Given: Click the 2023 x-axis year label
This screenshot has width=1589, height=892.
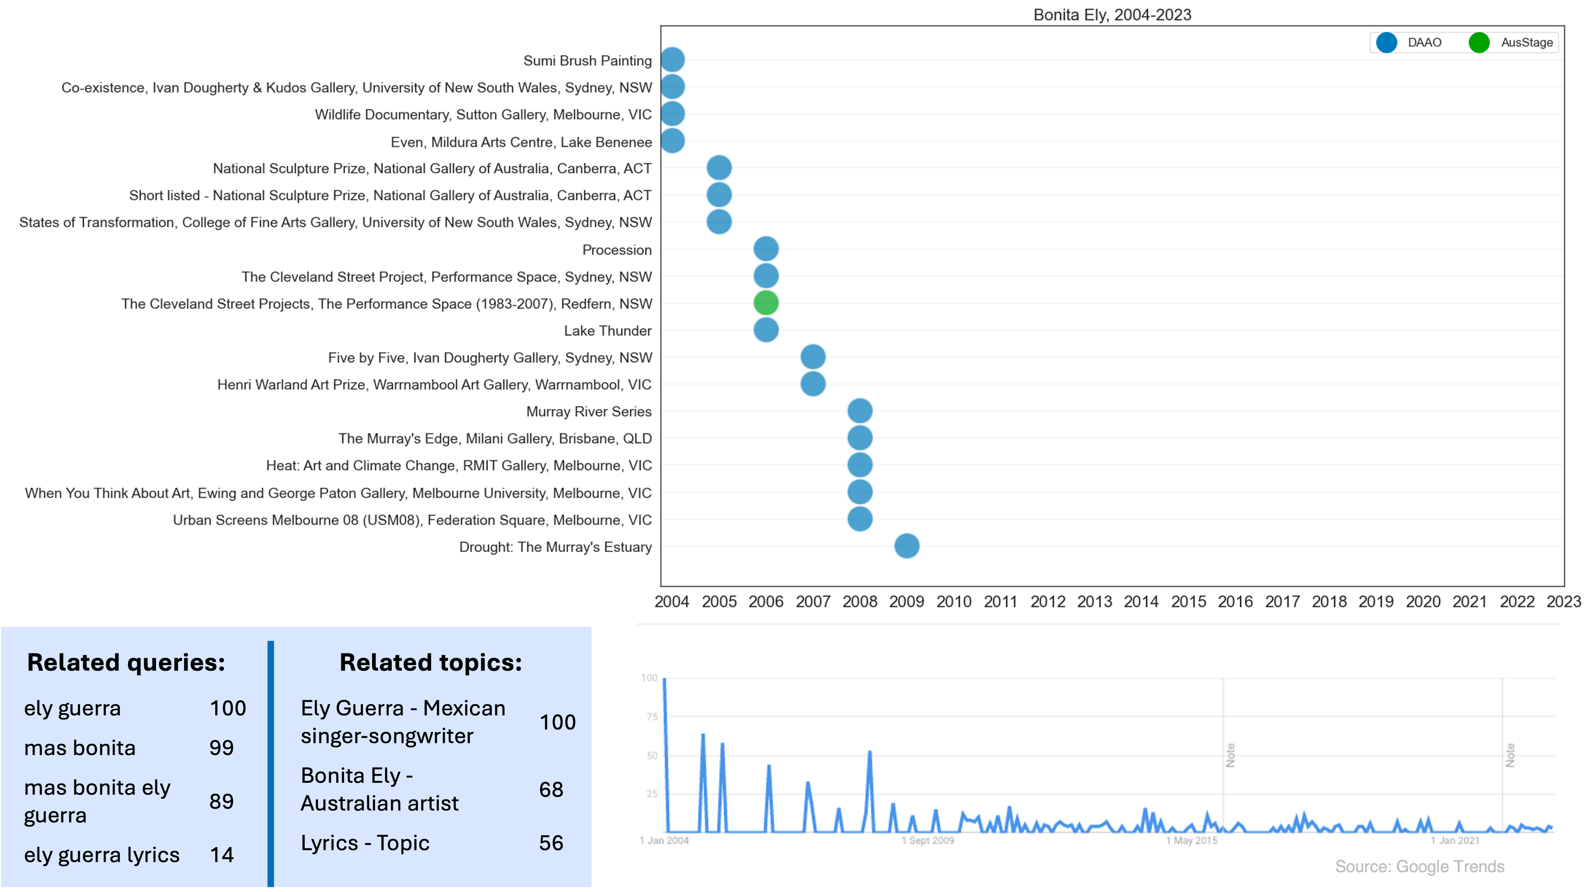Looking at the screenshot, I should tap(1564, 602).
